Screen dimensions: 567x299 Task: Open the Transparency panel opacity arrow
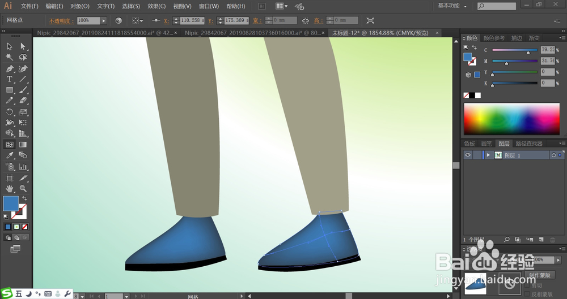(558, 259)
